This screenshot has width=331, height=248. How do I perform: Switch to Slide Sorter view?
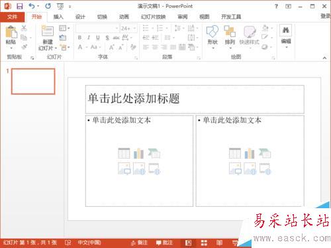204,243
